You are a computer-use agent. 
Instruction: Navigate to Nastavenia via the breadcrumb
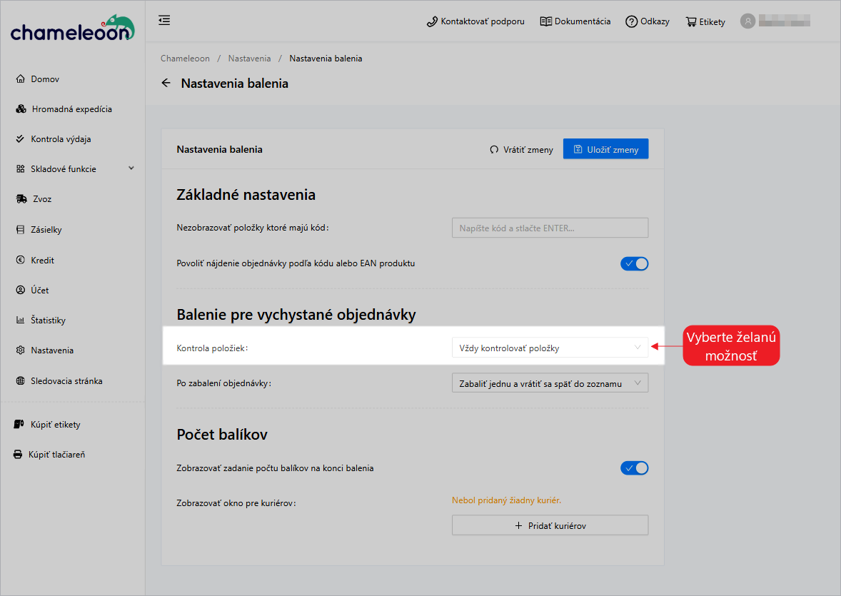(x=249, y=58)
